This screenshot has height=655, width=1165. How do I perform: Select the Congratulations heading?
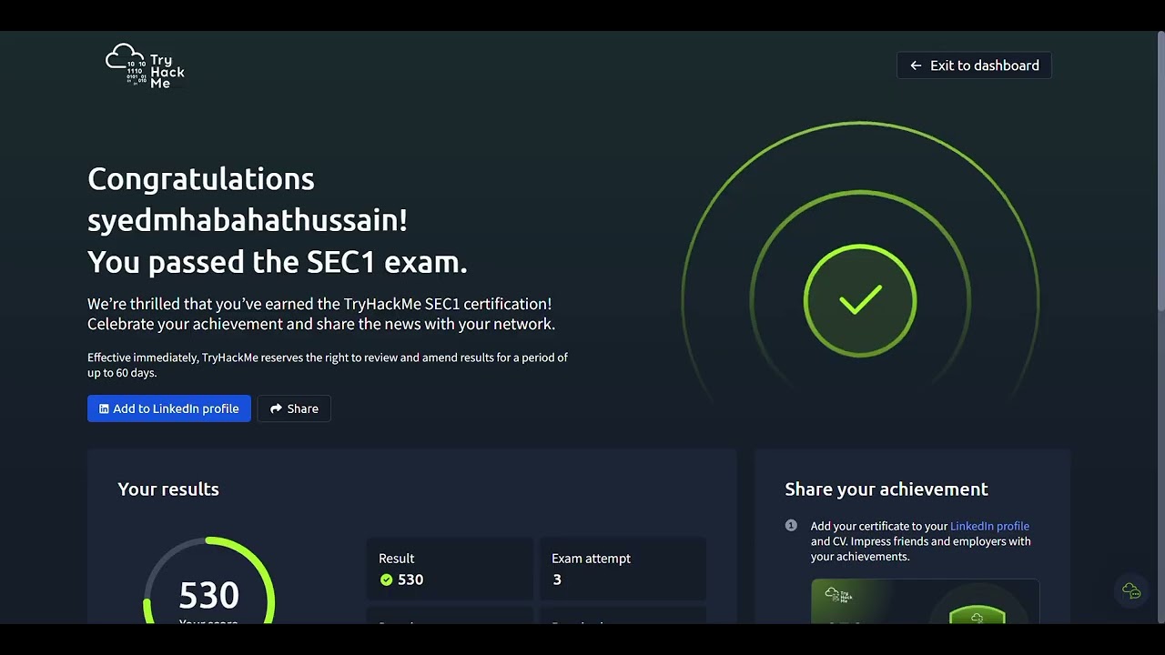click(201, 179)
